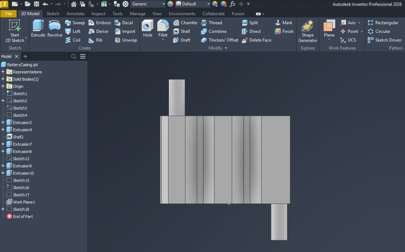
Task: Select the Extrude tool
Action: pyautogui.click(x=38, y=30)
